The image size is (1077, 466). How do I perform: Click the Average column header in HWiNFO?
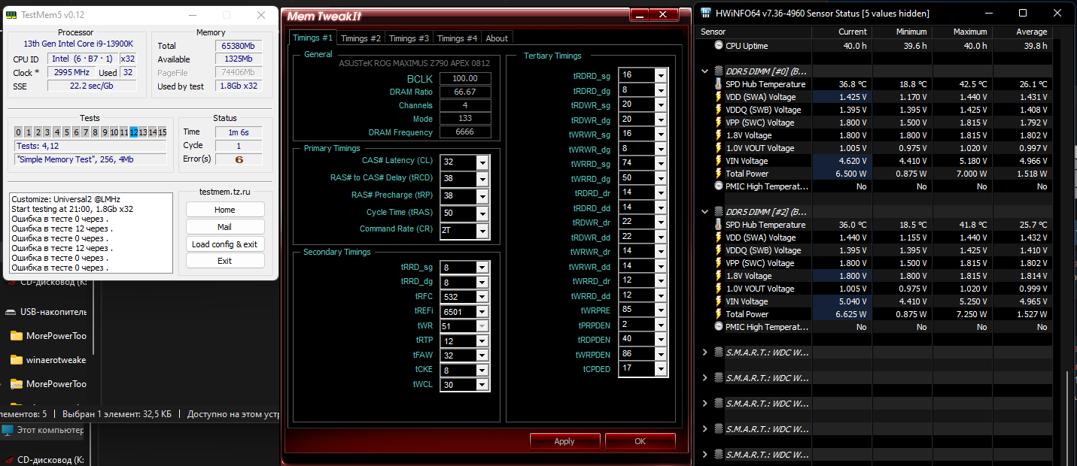[1022, 32]
